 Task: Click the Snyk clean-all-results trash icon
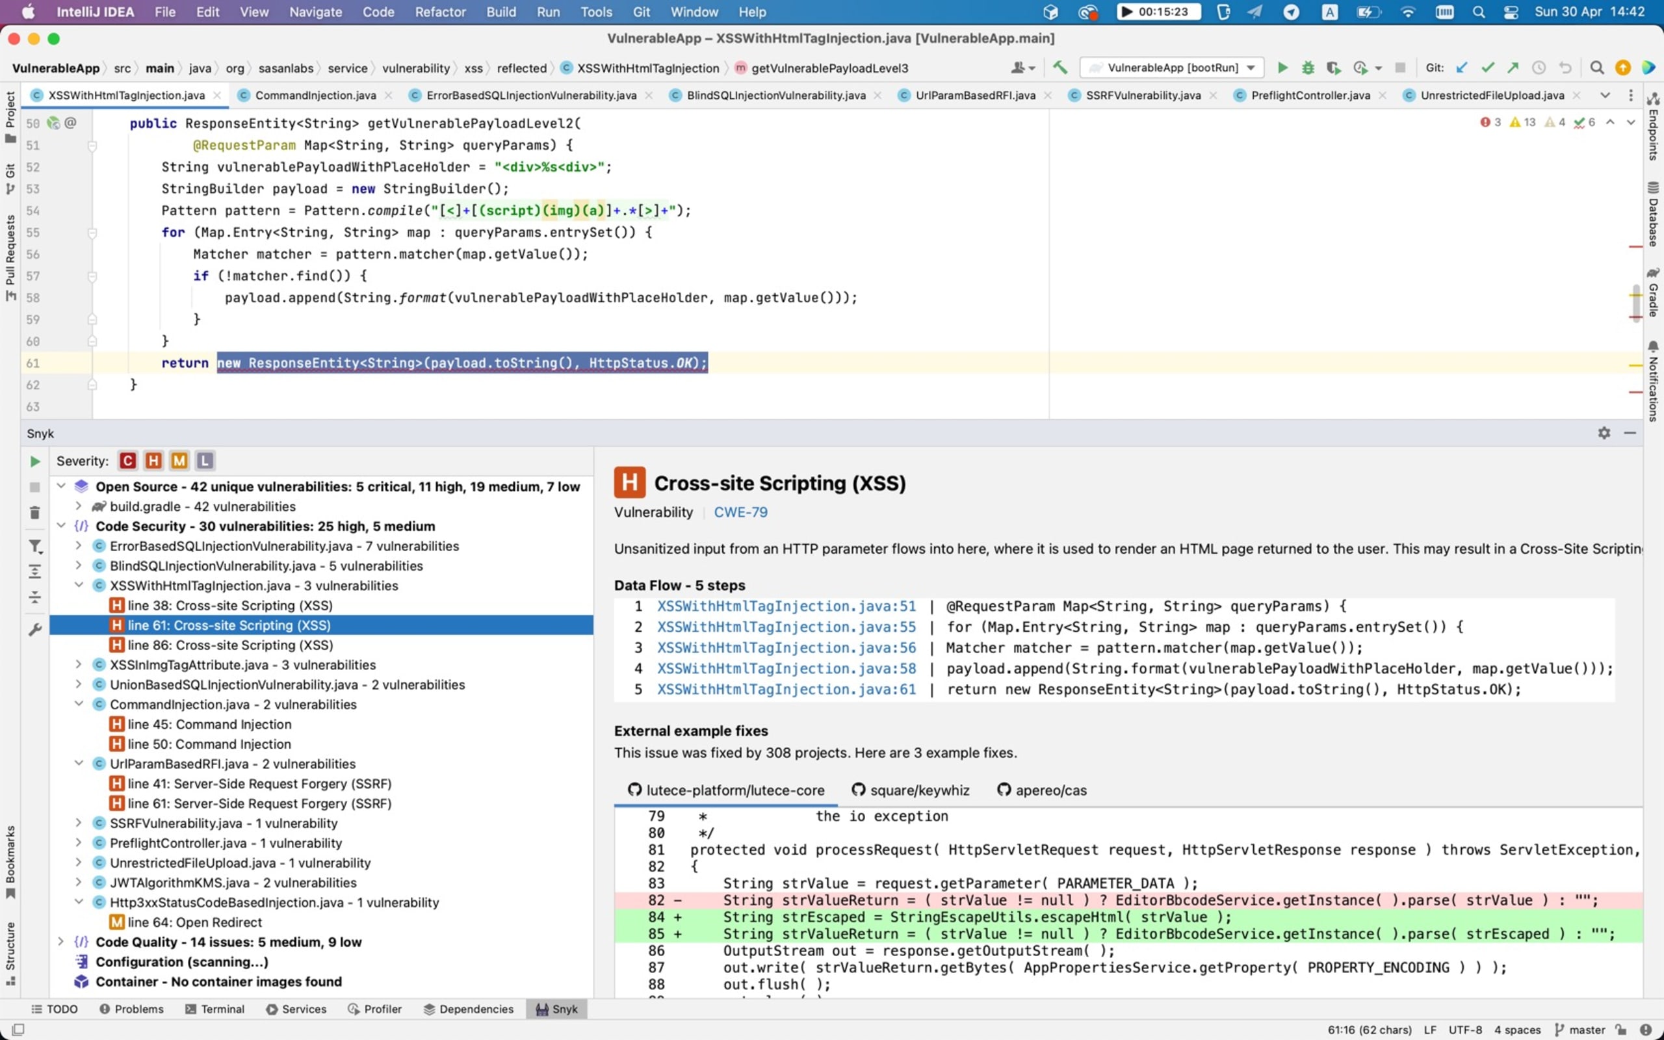35,513
